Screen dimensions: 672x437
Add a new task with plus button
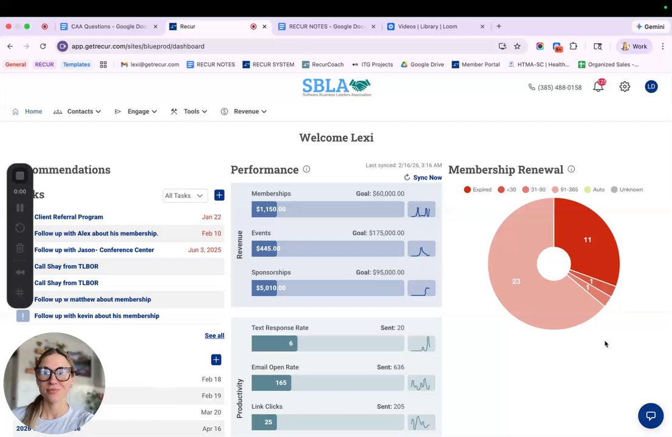coord(219,195)
